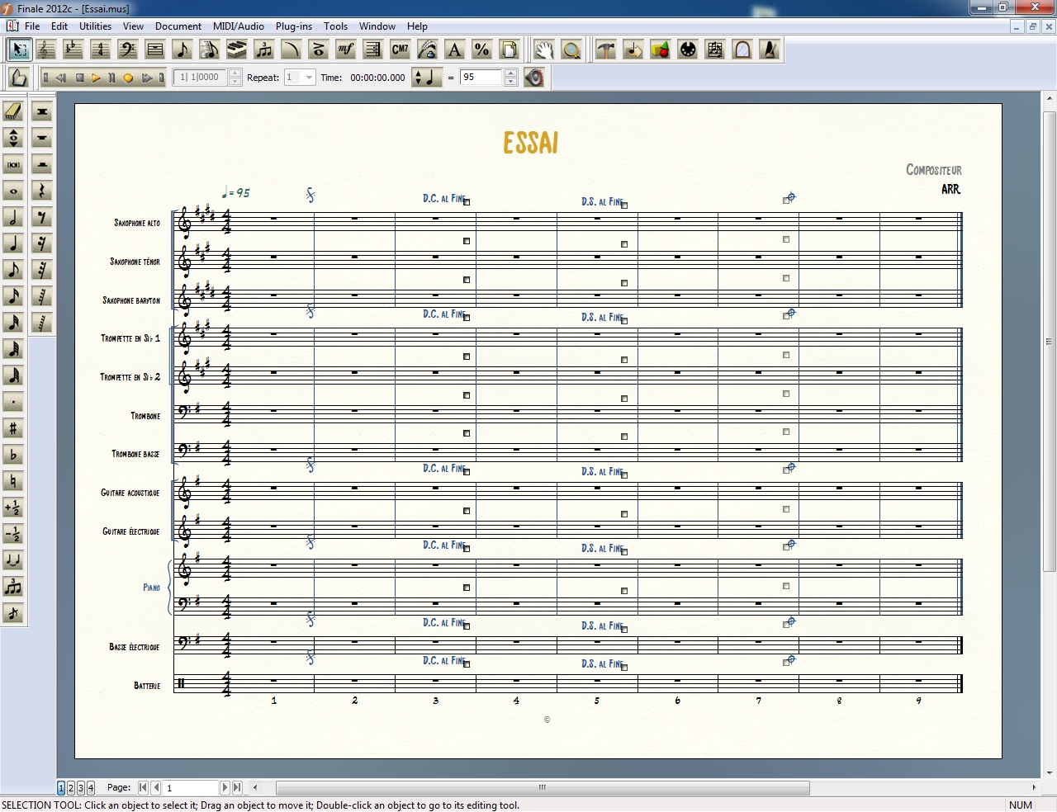Image resolution: width=1057 pixels, height=812 pixels.
Task: Click the horizontal scrollbar thumb
Action: 542,787
